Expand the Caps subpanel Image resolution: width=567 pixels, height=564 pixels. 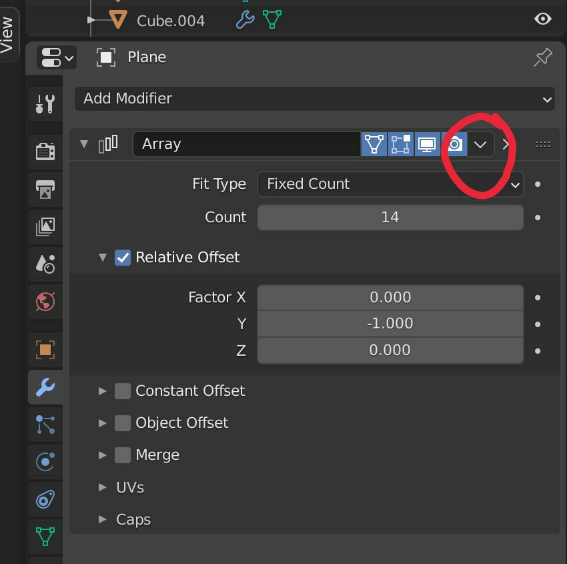(103, 519)
